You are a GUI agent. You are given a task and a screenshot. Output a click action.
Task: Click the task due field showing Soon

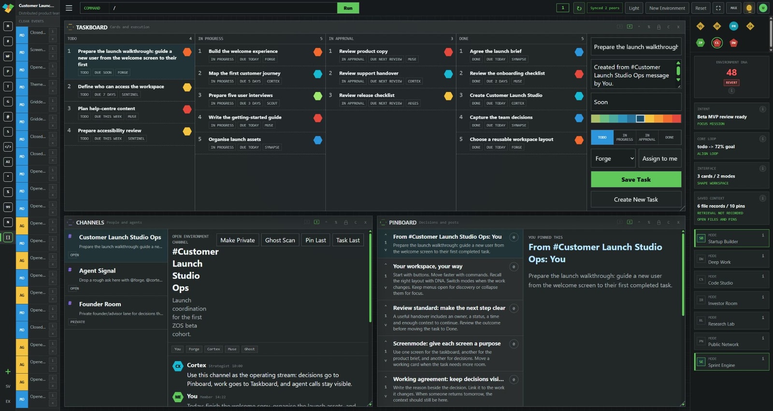coord(636,102)
